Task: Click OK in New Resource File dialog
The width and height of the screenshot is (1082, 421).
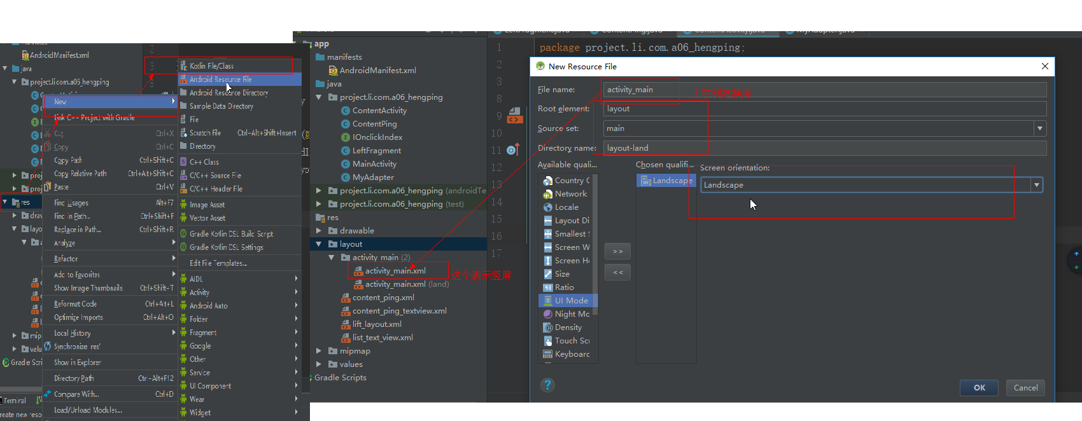Action: click(980, 387)
